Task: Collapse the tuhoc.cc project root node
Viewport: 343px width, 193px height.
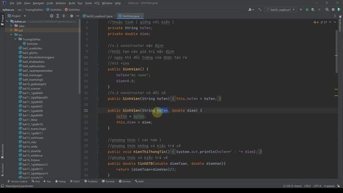Action: [x=7, y=21]
